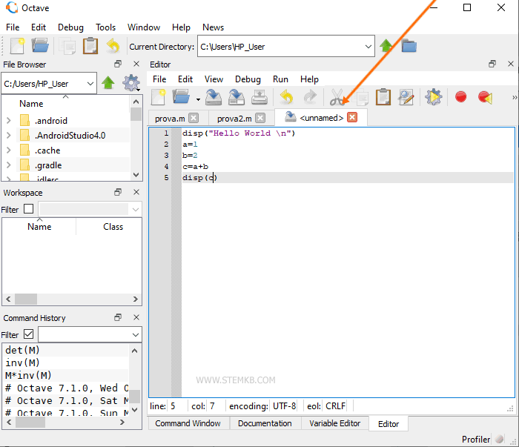Switch to the prova2.m editor tab
The width and height of the screenshot is (519, 447).
click(x=235, y=118)
